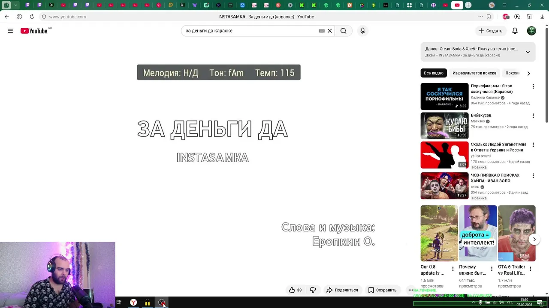The image size is (549, 308).
Task: Open options for 'Почему важно быть' Short
Action: 492,269
